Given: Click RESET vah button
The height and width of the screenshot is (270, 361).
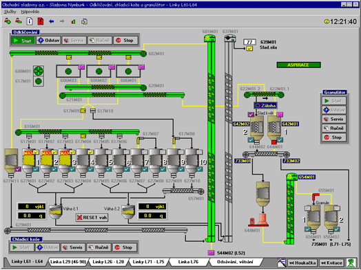Looking at the screenshot, I should 92,217.
